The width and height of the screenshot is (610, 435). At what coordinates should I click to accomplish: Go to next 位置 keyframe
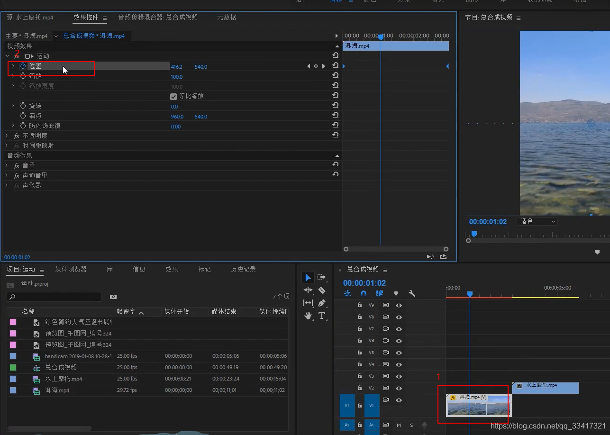(324, 66)
